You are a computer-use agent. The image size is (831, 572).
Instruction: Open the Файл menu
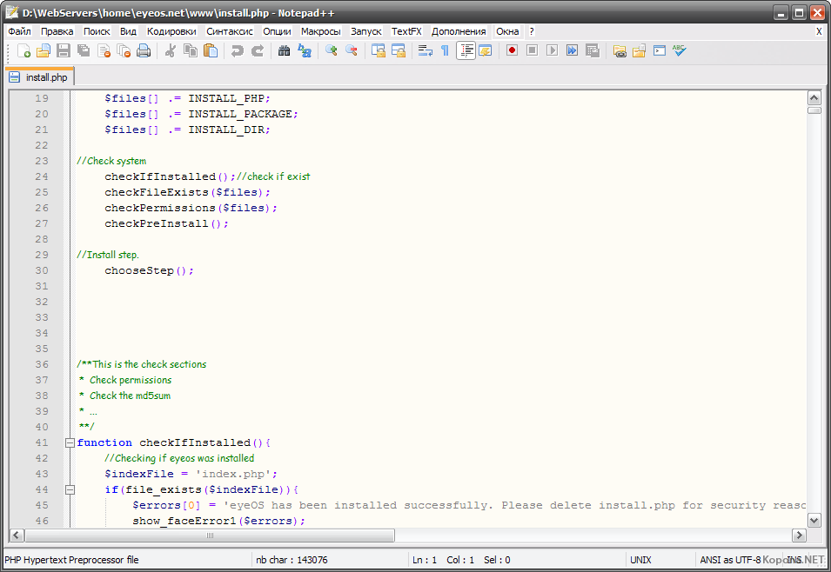click(20, 31)
